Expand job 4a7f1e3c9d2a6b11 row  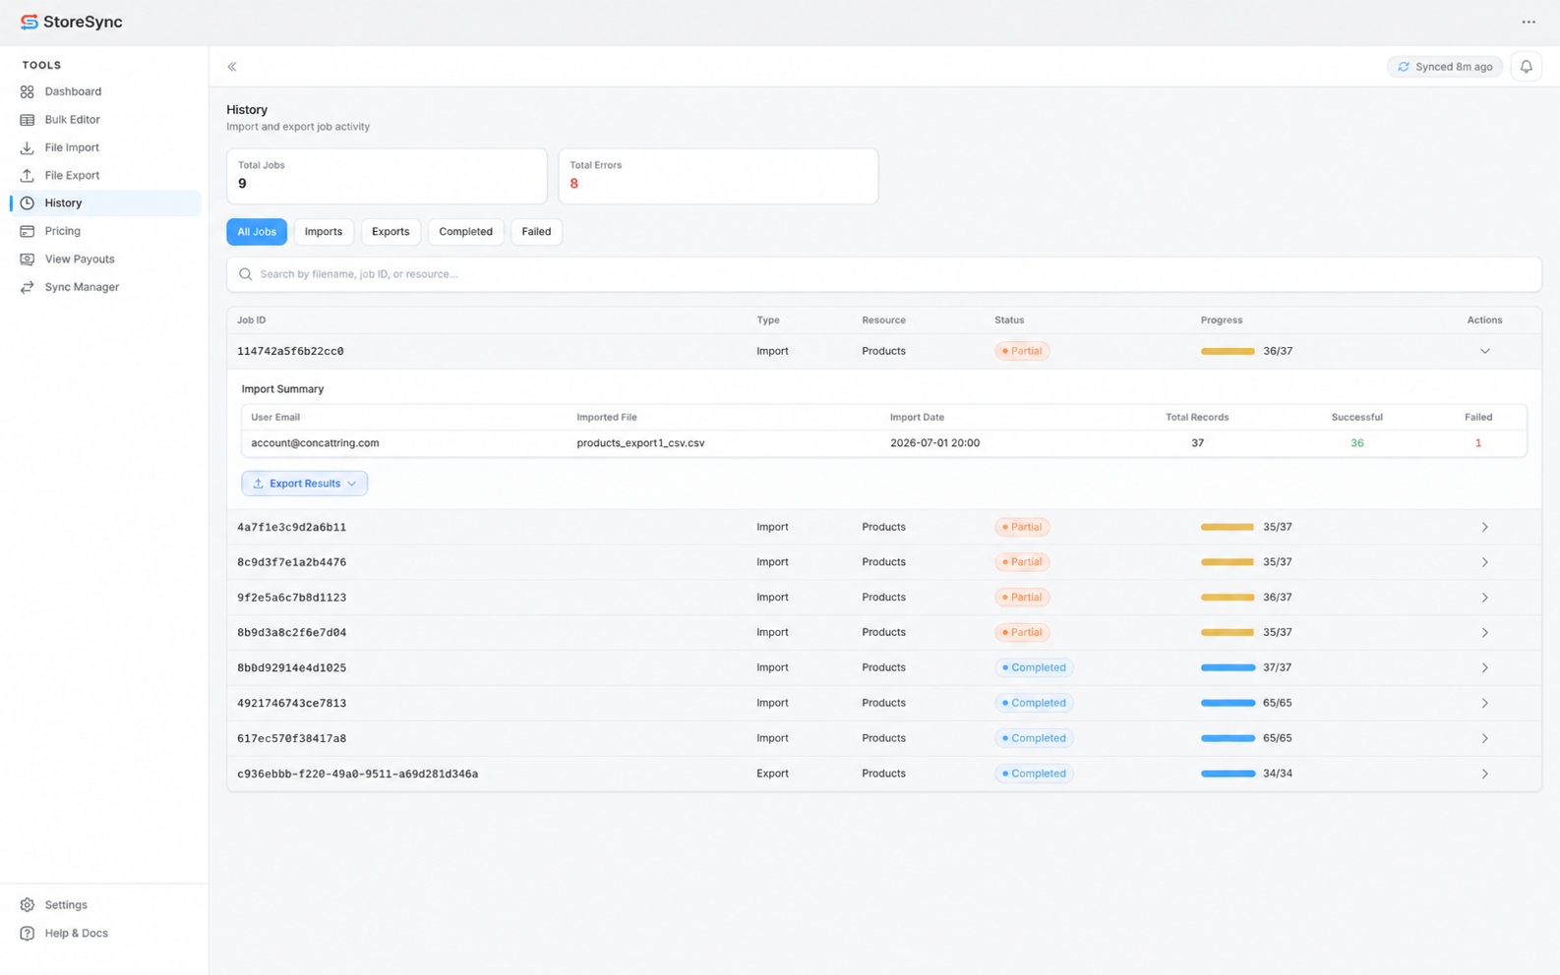pos(1485,528)
